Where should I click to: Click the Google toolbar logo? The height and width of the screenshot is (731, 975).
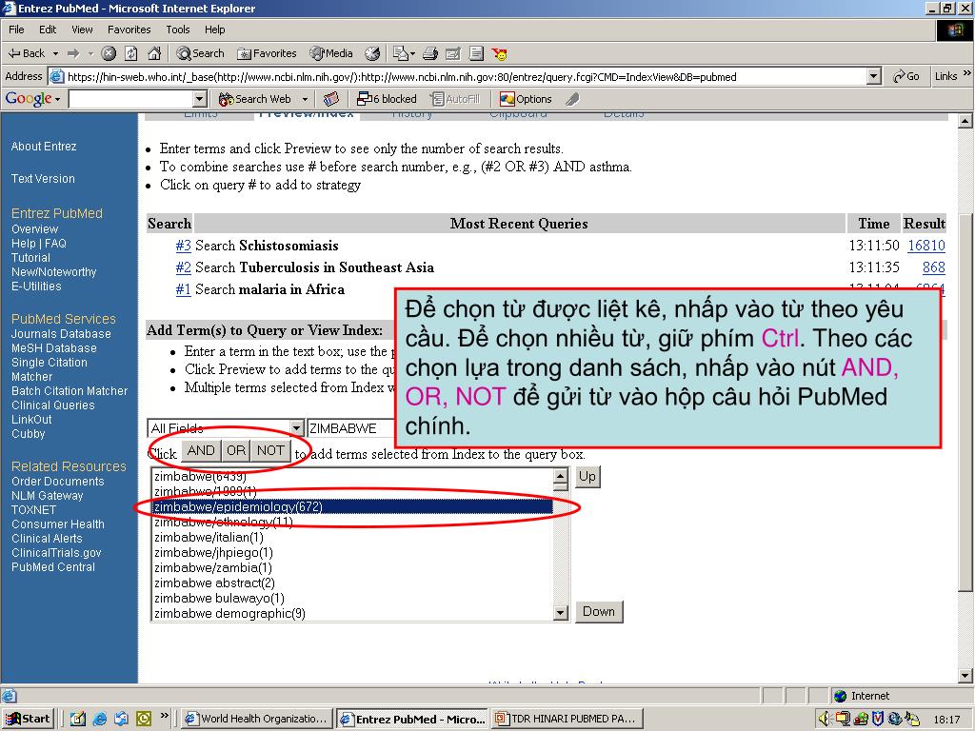29,99
